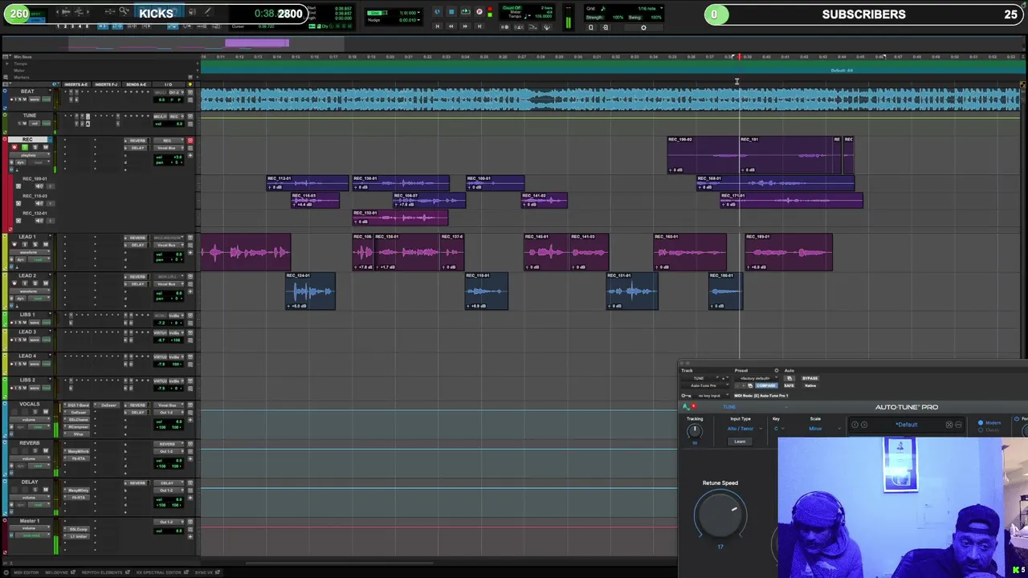Select zoom preset 5 button
Viewport: 1028px width, 578px height.
87,26
